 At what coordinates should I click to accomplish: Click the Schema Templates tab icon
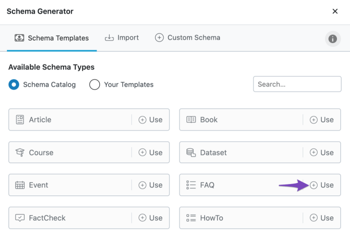tap(19, 37)
